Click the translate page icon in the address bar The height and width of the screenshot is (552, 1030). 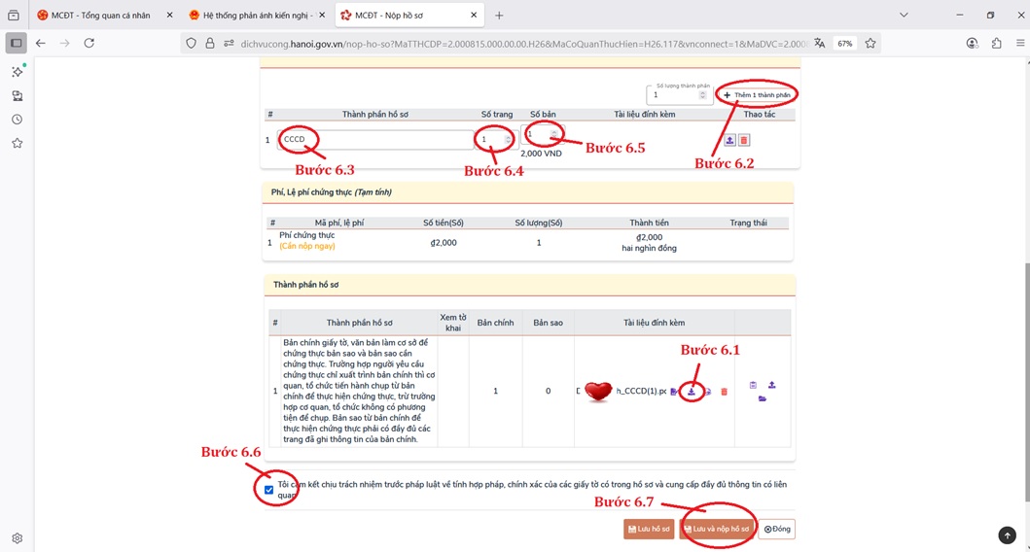[820, 43]
